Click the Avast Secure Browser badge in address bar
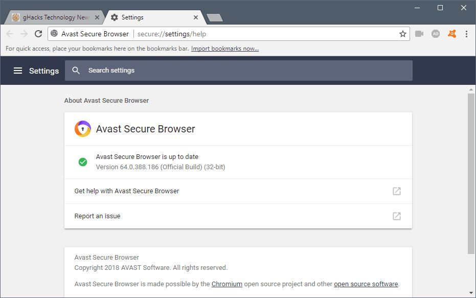The width and height of the screenshot is (476, 298). 89,34
